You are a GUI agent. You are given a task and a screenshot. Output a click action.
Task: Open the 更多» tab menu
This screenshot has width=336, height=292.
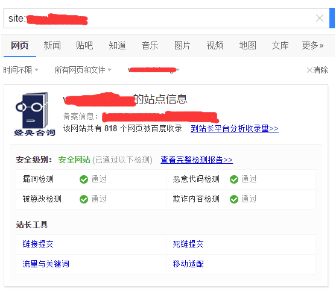point(312,46)
